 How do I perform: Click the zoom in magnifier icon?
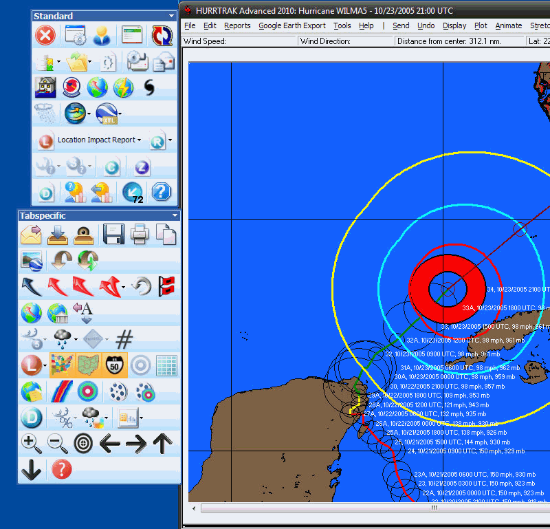click(31, 444)
